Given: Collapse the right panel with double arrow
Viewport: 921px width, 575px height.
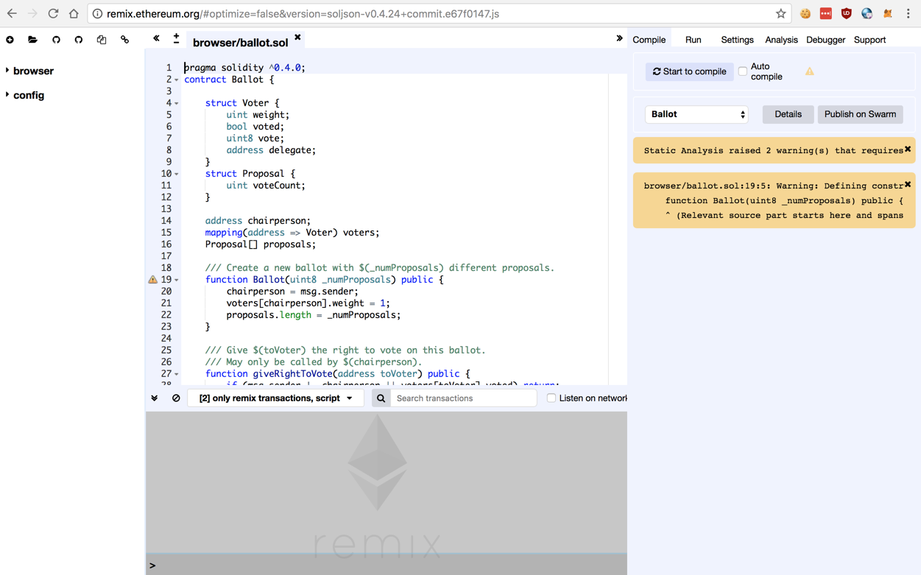Looking at the screenshot, I should point(619,38).
